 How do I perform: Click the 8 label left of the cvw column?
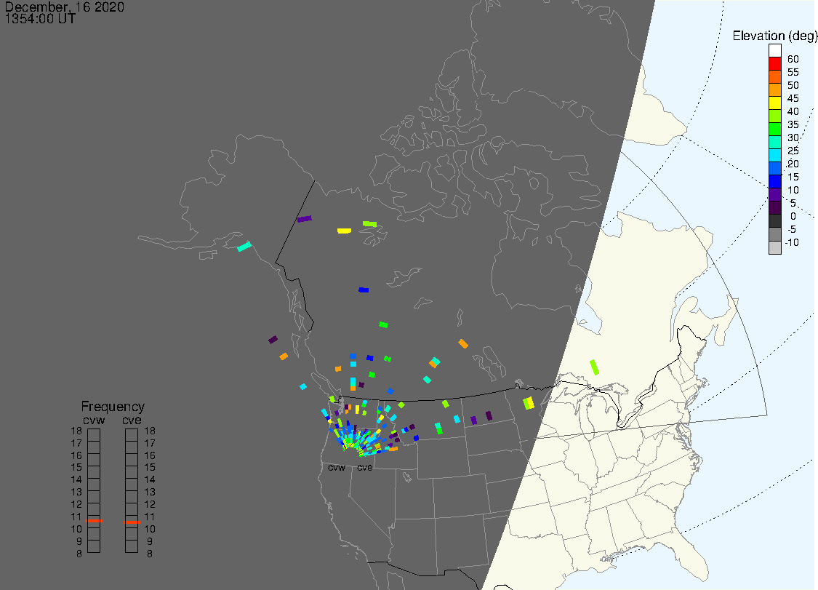pos(79,554)
